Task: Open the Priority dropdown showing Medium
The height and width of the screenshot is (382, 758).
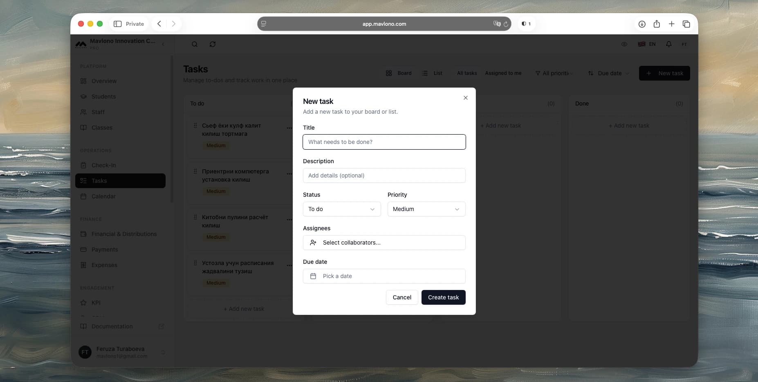Action: (x=426, y=209)
